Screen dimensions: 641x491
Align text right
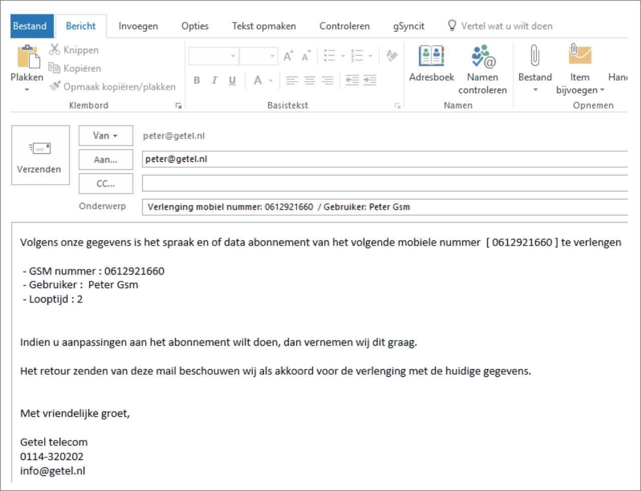click(327, 81)
